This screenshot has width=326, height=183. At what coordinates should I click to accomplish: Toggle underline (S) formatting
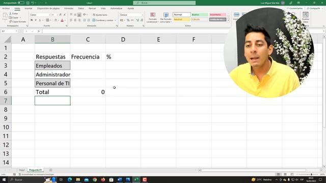pos(40,20)
